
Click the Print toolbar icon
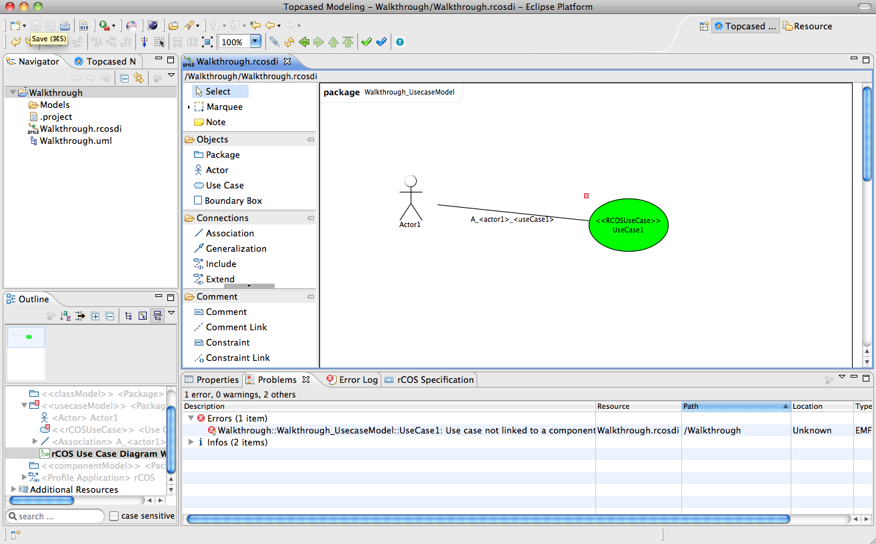(65, 26)
